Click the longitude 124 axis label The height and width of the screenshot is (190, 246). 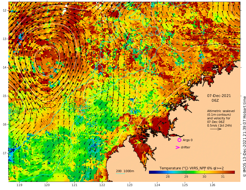tap(157, 185)
